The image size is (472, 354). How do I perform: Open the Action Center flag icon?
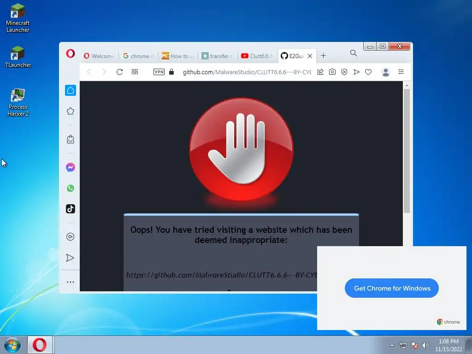click(414, 345)
